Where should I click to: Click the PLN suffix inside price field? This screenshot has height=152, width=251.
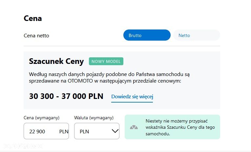coord(64,132)
